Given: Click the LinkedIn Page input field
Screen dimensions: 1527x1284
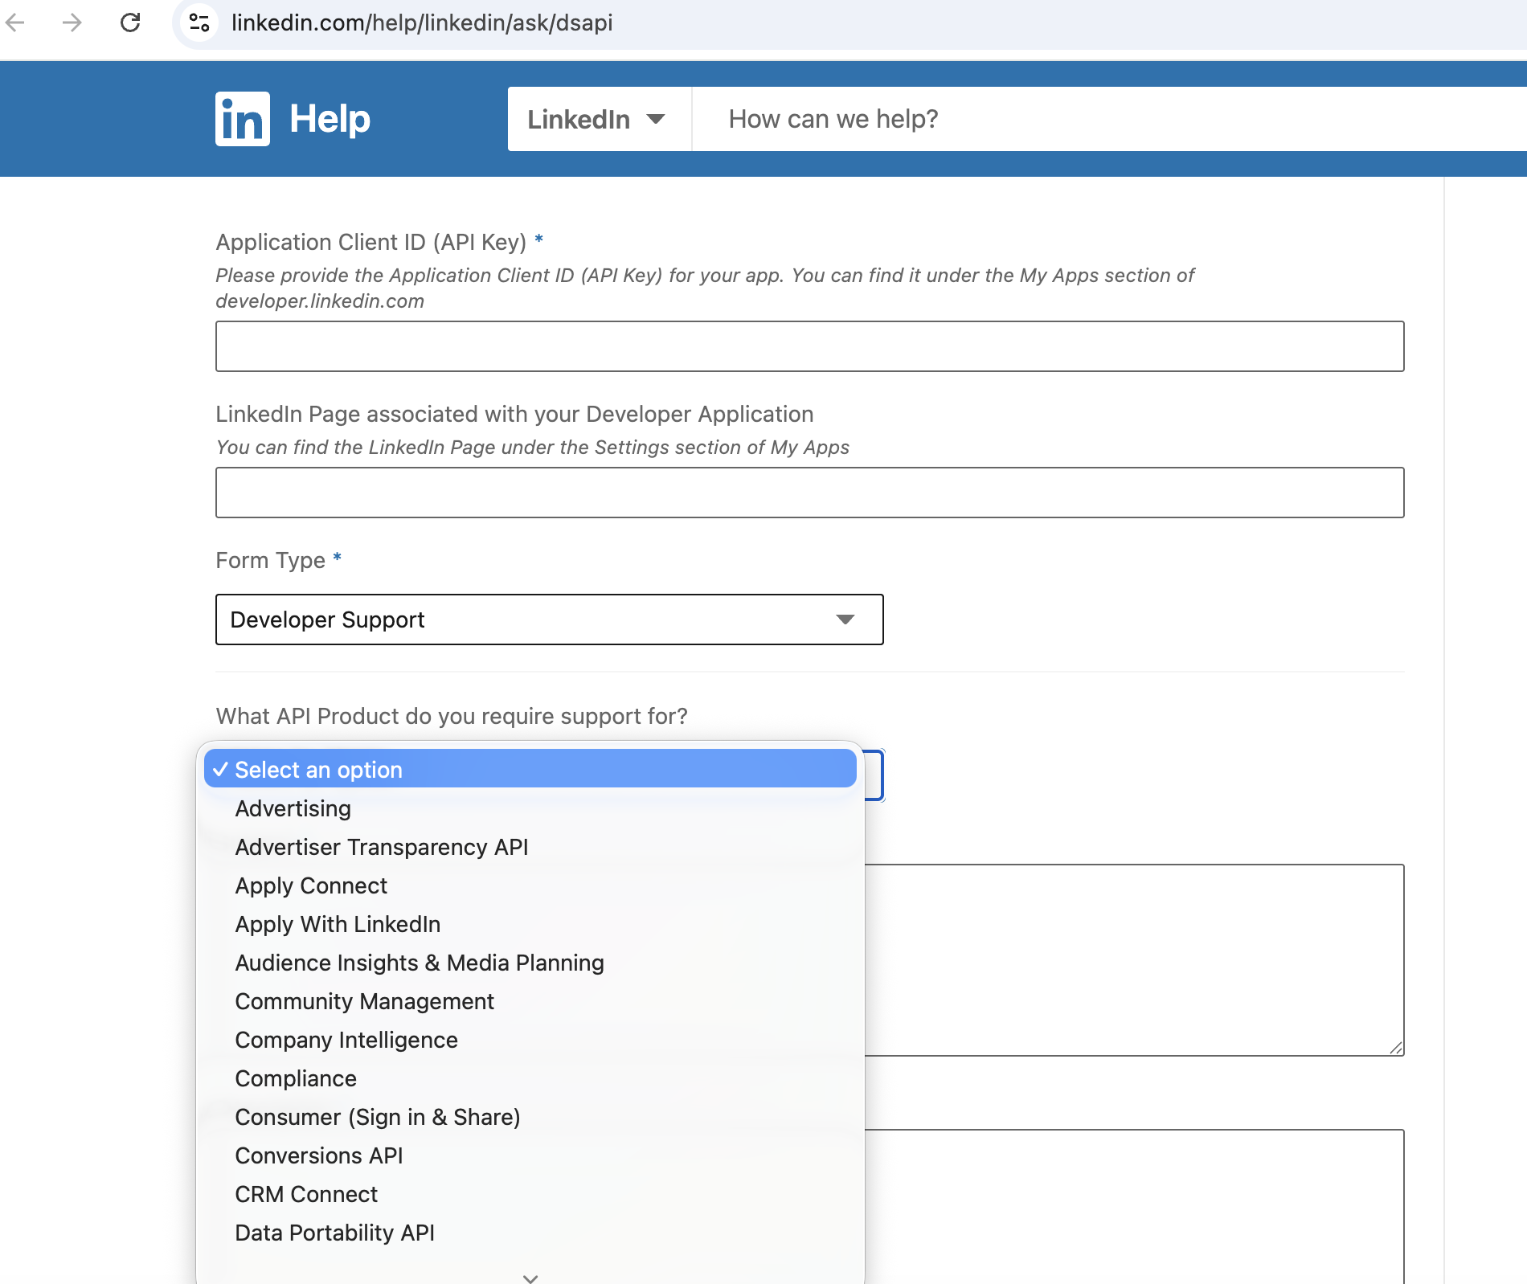Looking at the screenshot, I should point(809,493).
